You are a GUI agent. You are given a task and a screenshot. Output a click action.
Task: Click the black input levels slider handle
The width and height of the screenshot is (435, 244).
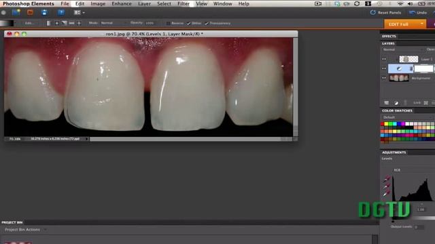click(393, 221)
